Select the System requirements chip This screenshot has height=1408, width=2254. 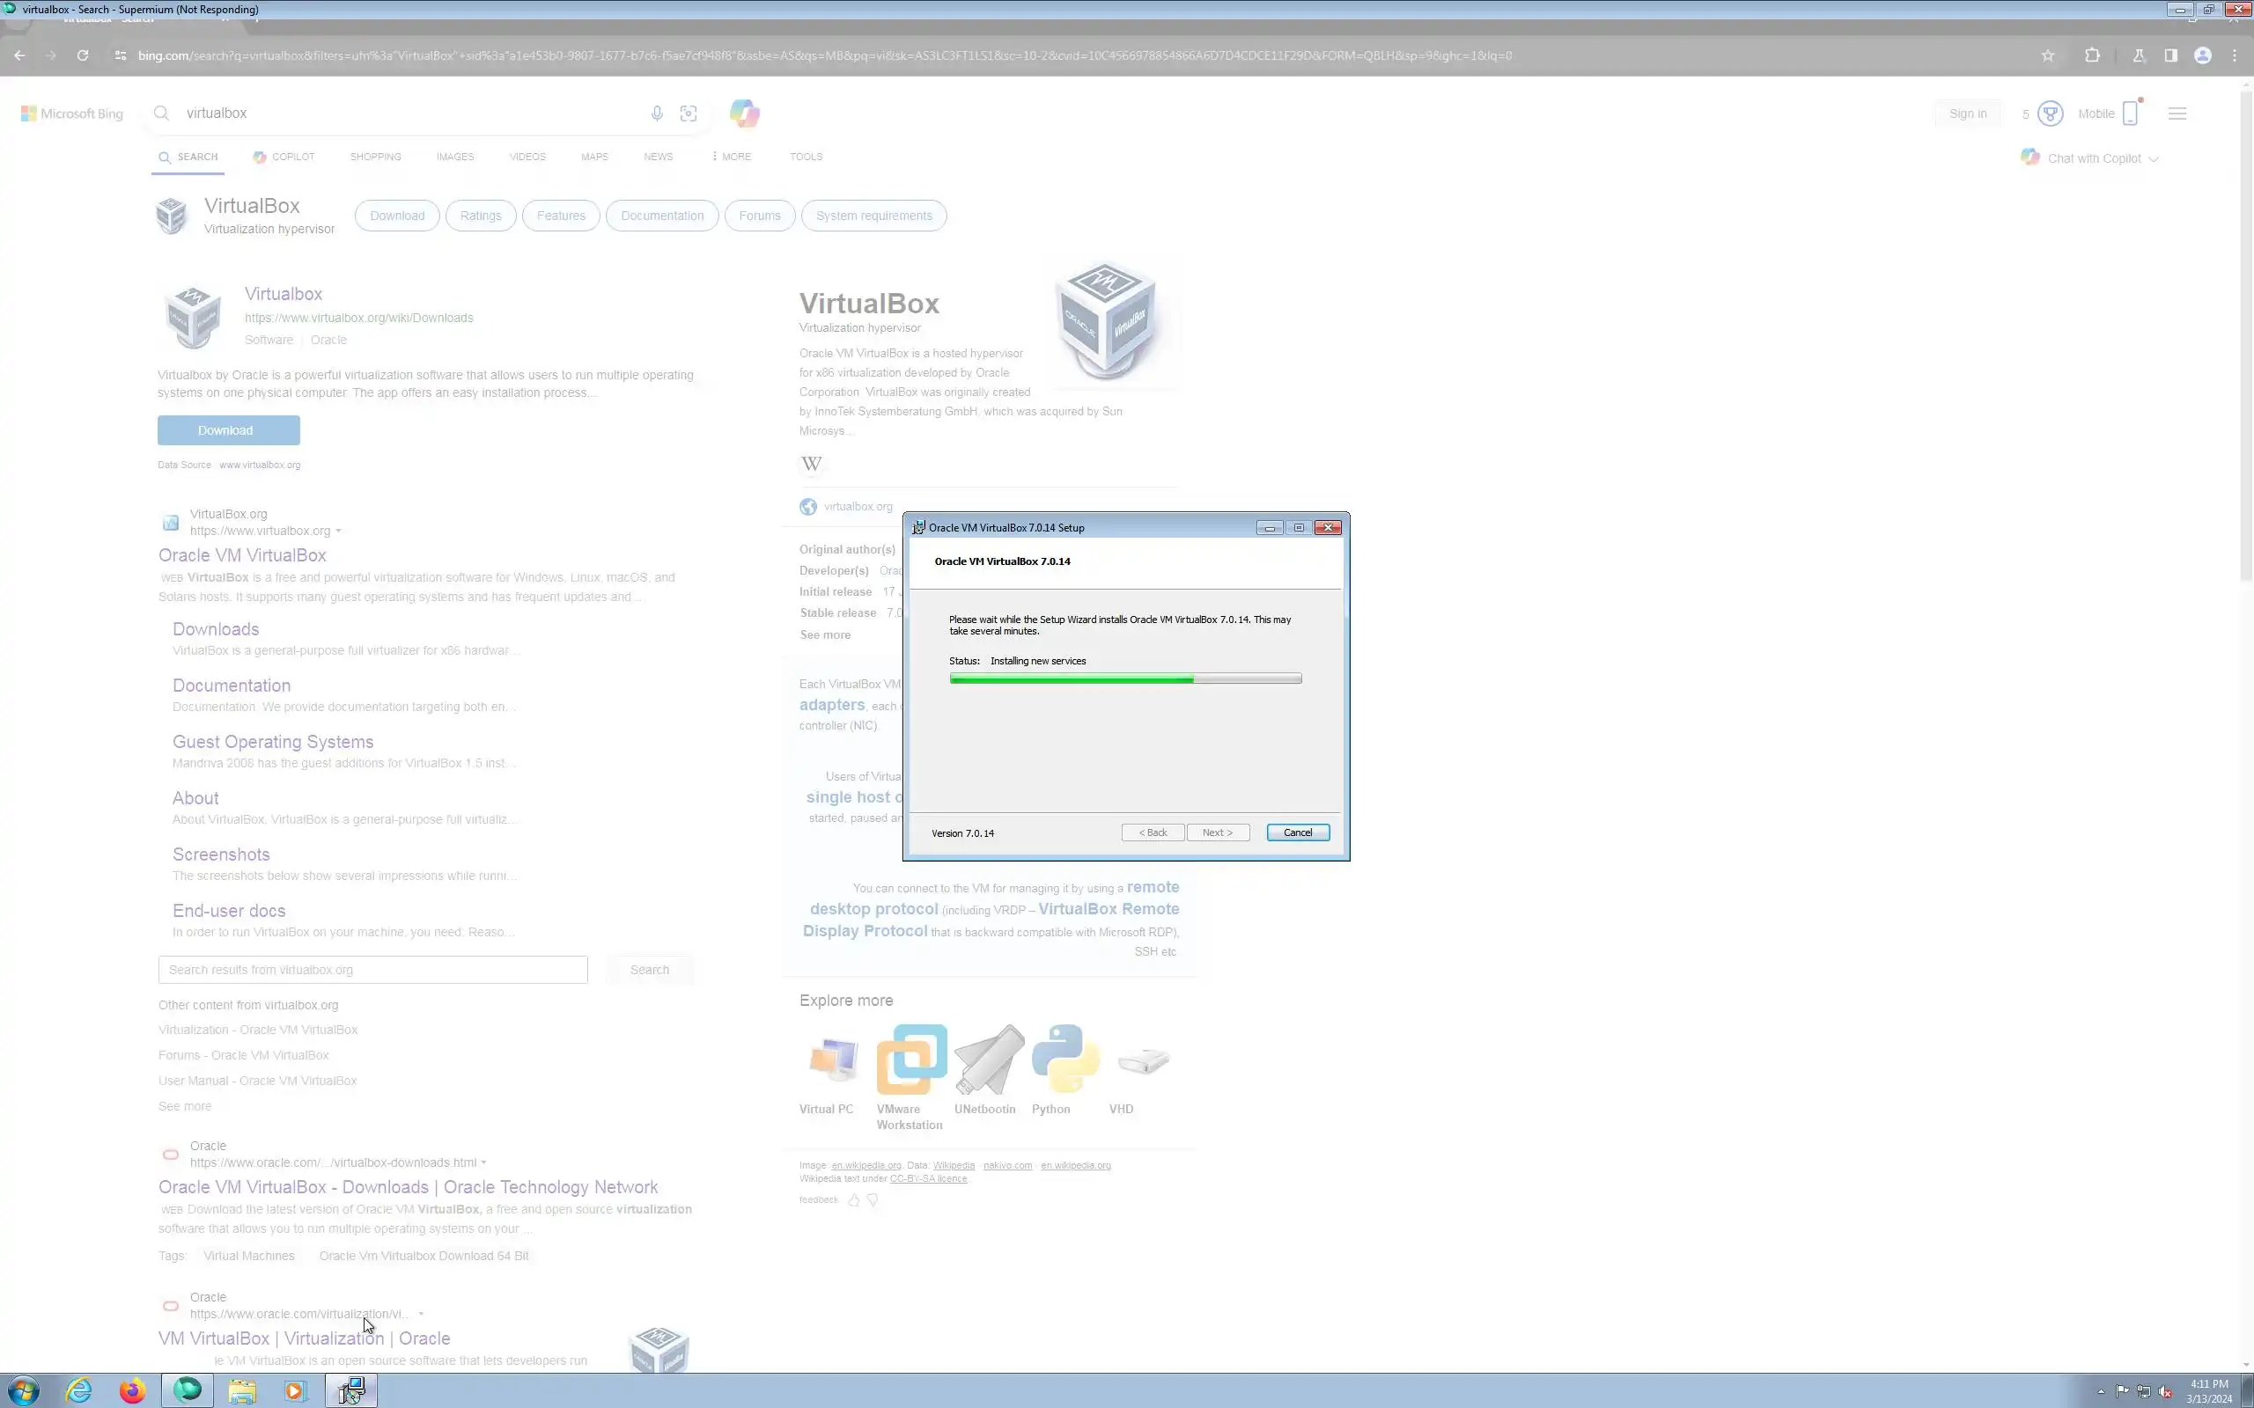[873, 216]
